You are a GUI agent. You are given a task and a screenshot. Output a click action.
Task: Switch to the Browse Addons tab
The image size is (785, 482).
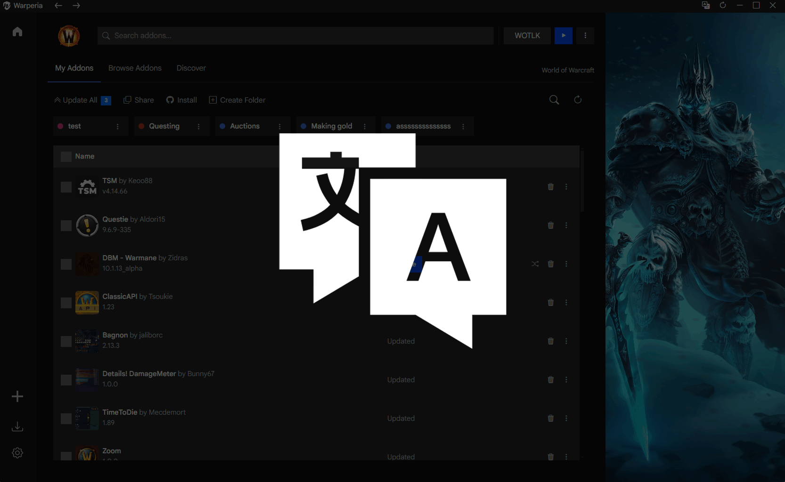click(135, 68)
